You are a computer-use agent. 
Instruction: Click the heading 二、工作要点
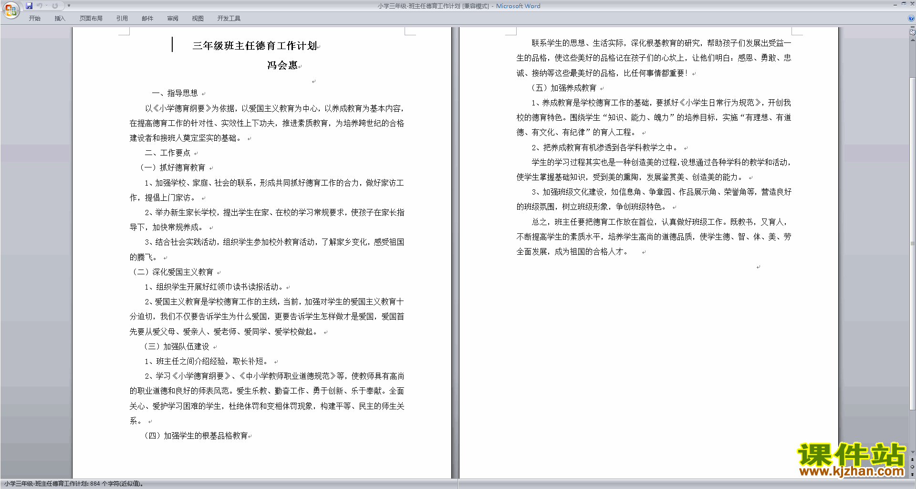click(167, 153)
